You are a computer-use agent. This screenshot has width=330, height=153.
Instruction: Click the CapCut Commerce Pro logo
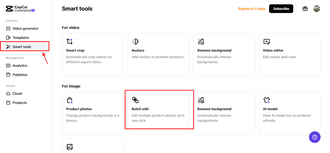click(x=20, y=8)
